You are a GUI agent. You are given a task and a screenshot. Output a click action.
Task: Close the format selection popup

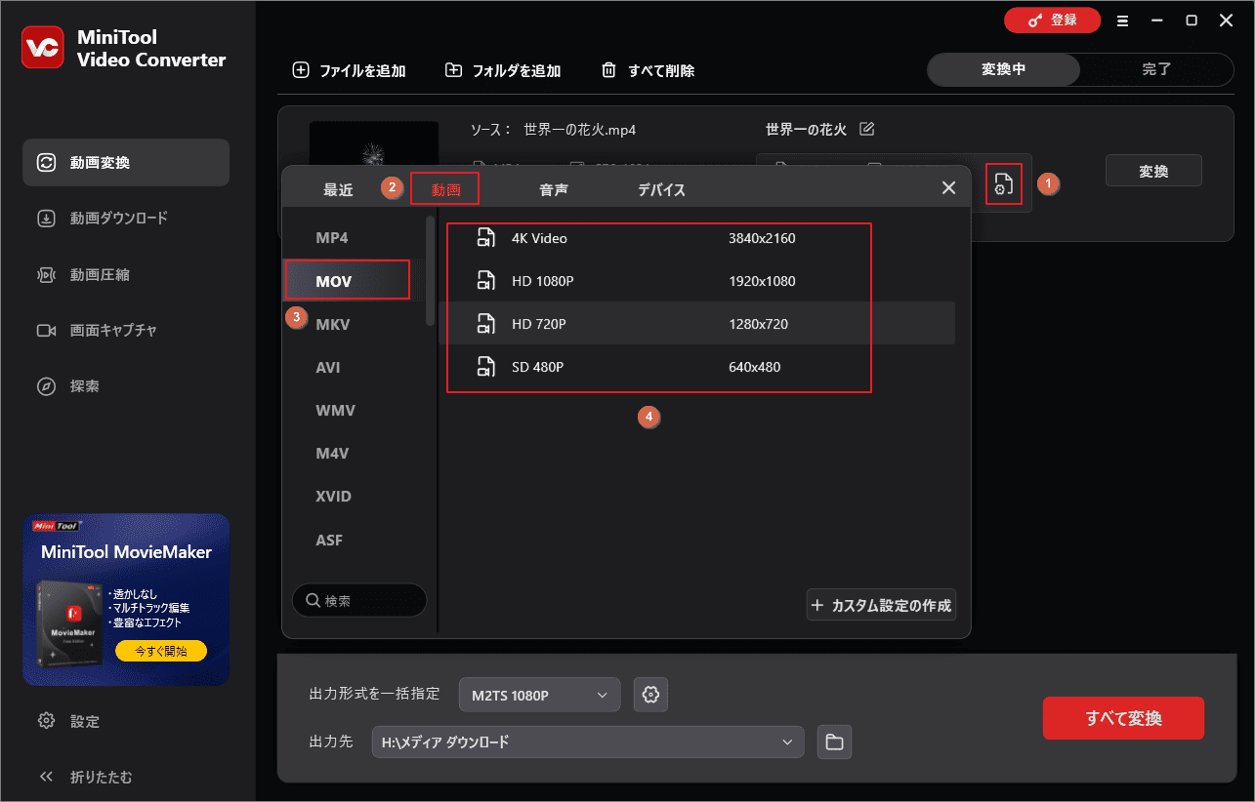pos(948,188)
